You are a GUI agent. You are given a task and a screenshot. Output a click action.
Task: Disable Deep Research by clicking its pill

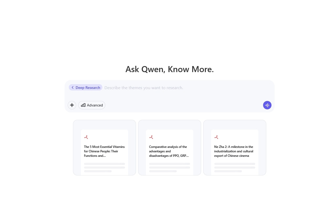pos(86,87)
